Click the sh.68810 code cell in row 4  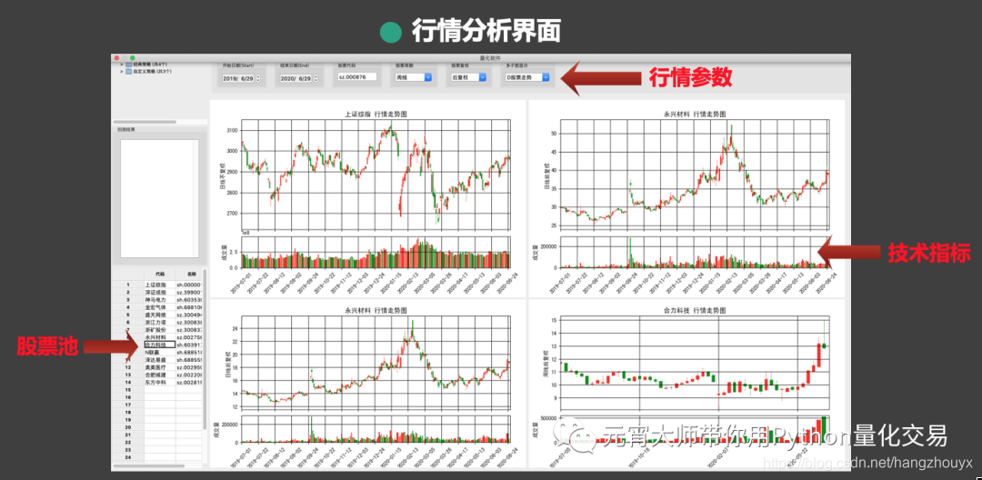pyautogui.click(x=188, y=307)
